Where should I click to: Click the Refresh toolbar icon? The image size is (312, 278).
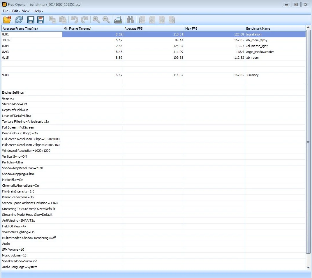coord(19,20)
